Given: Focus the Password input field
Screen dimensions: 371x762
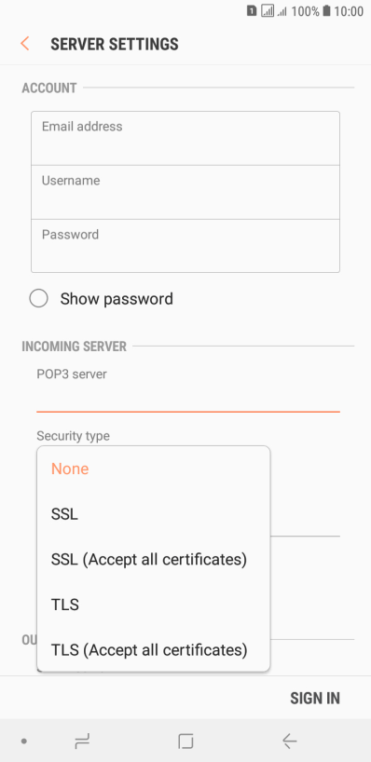Looking at the screenshot, I should coord(185,246).
